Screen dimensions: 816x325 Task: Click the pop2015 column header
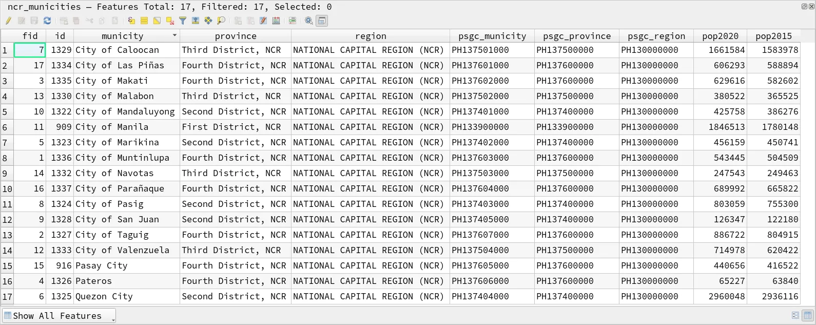click(773, 36)
